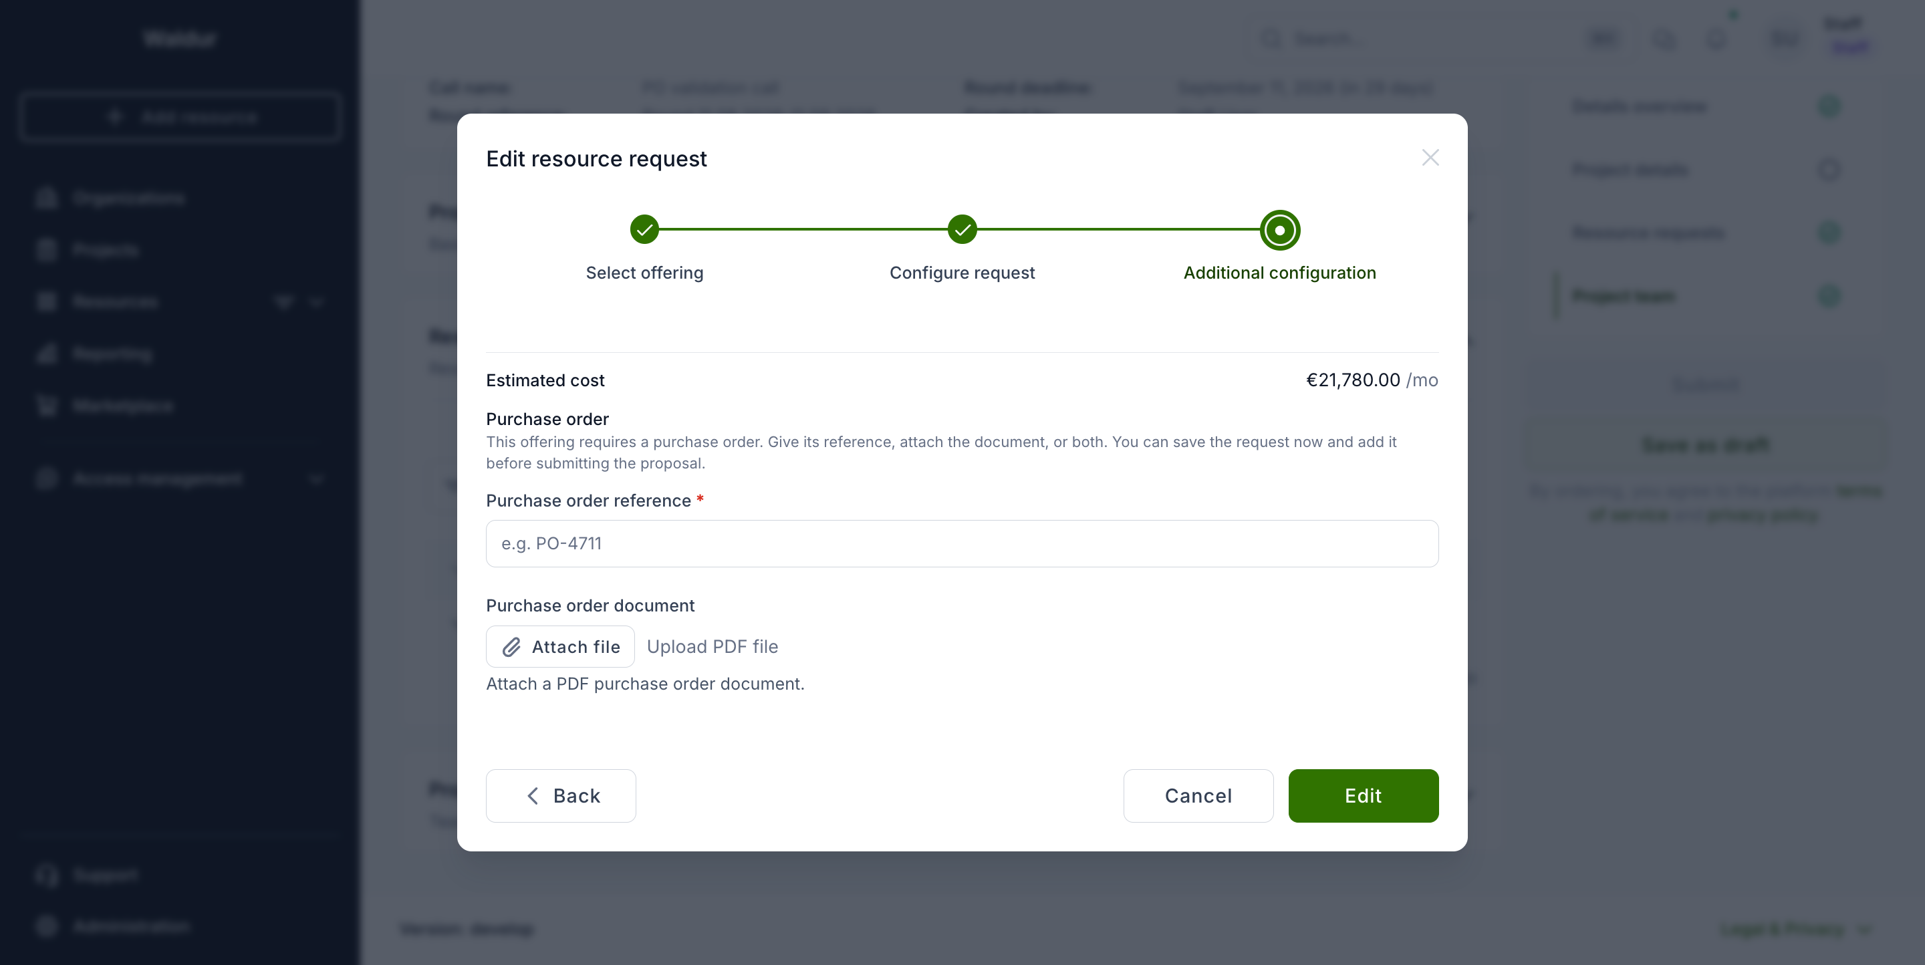This screenshot has height=965, width=1925.
Task: Expand the Access management sidebar section
Action: (179, 478)
